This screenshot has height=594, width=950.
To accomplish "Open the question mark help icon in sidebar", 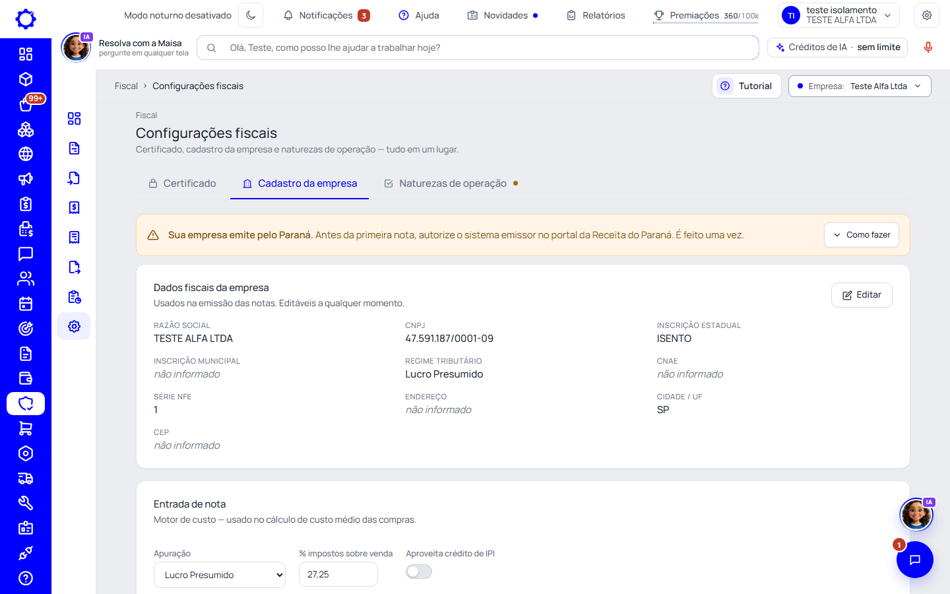I will [26, 578].
